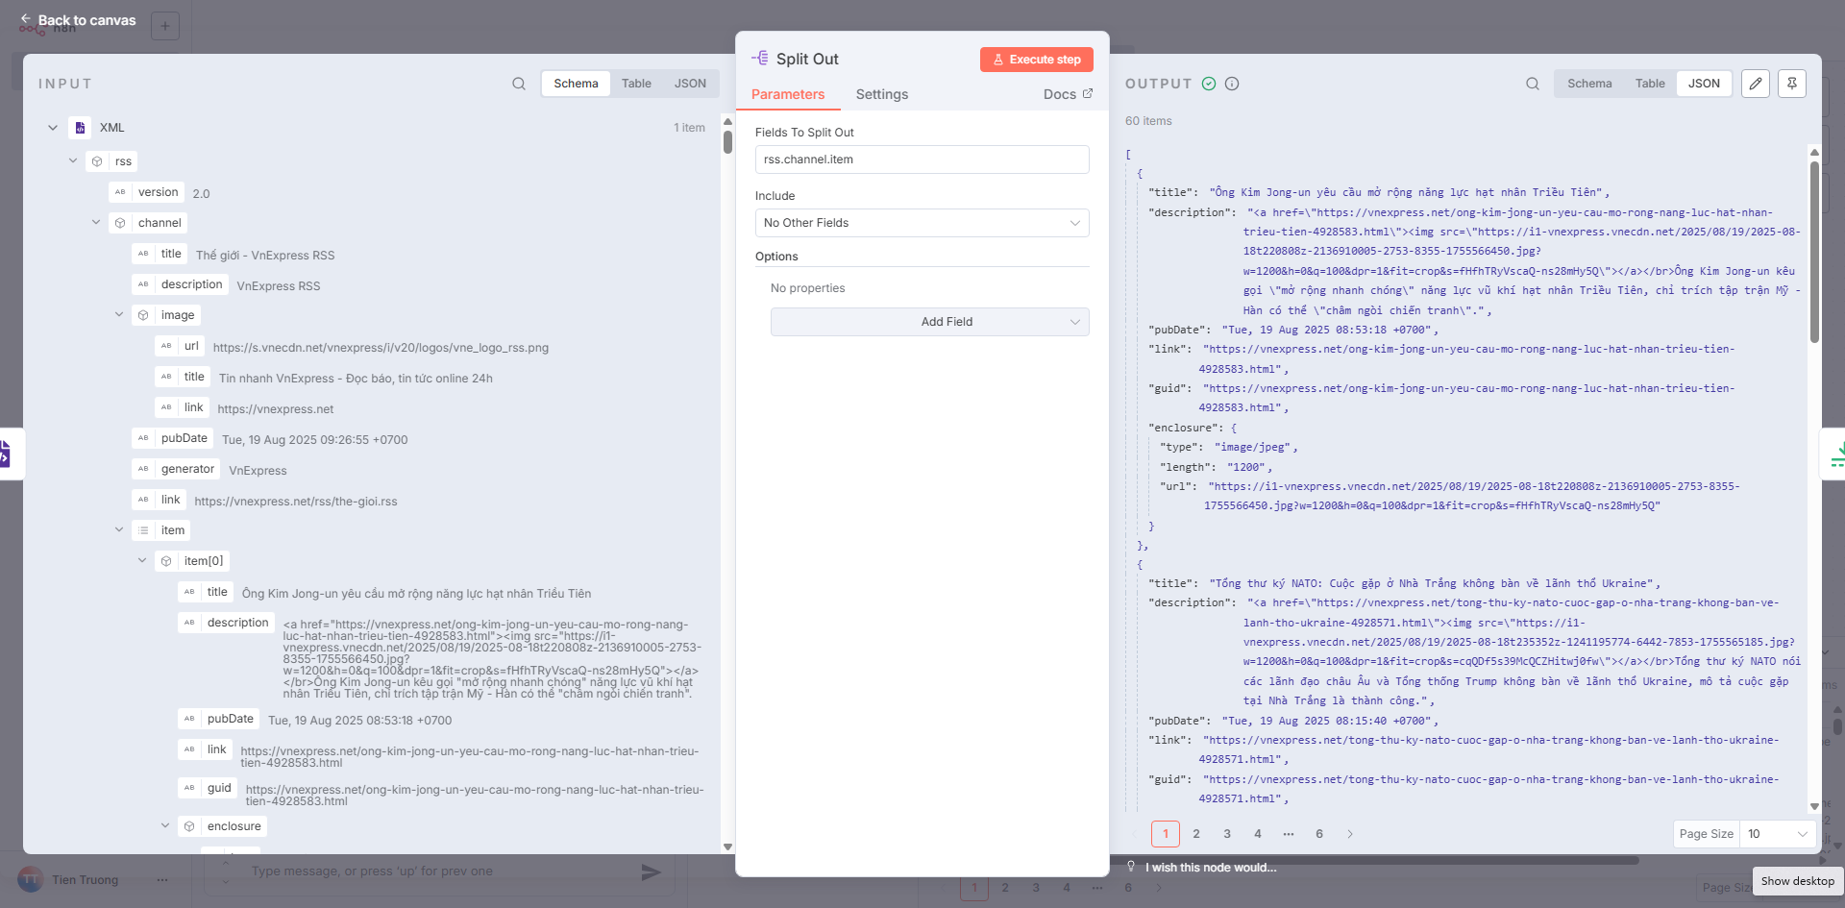Click the Docs external link icon
Screen dimensions: 1845x908
1088,93
